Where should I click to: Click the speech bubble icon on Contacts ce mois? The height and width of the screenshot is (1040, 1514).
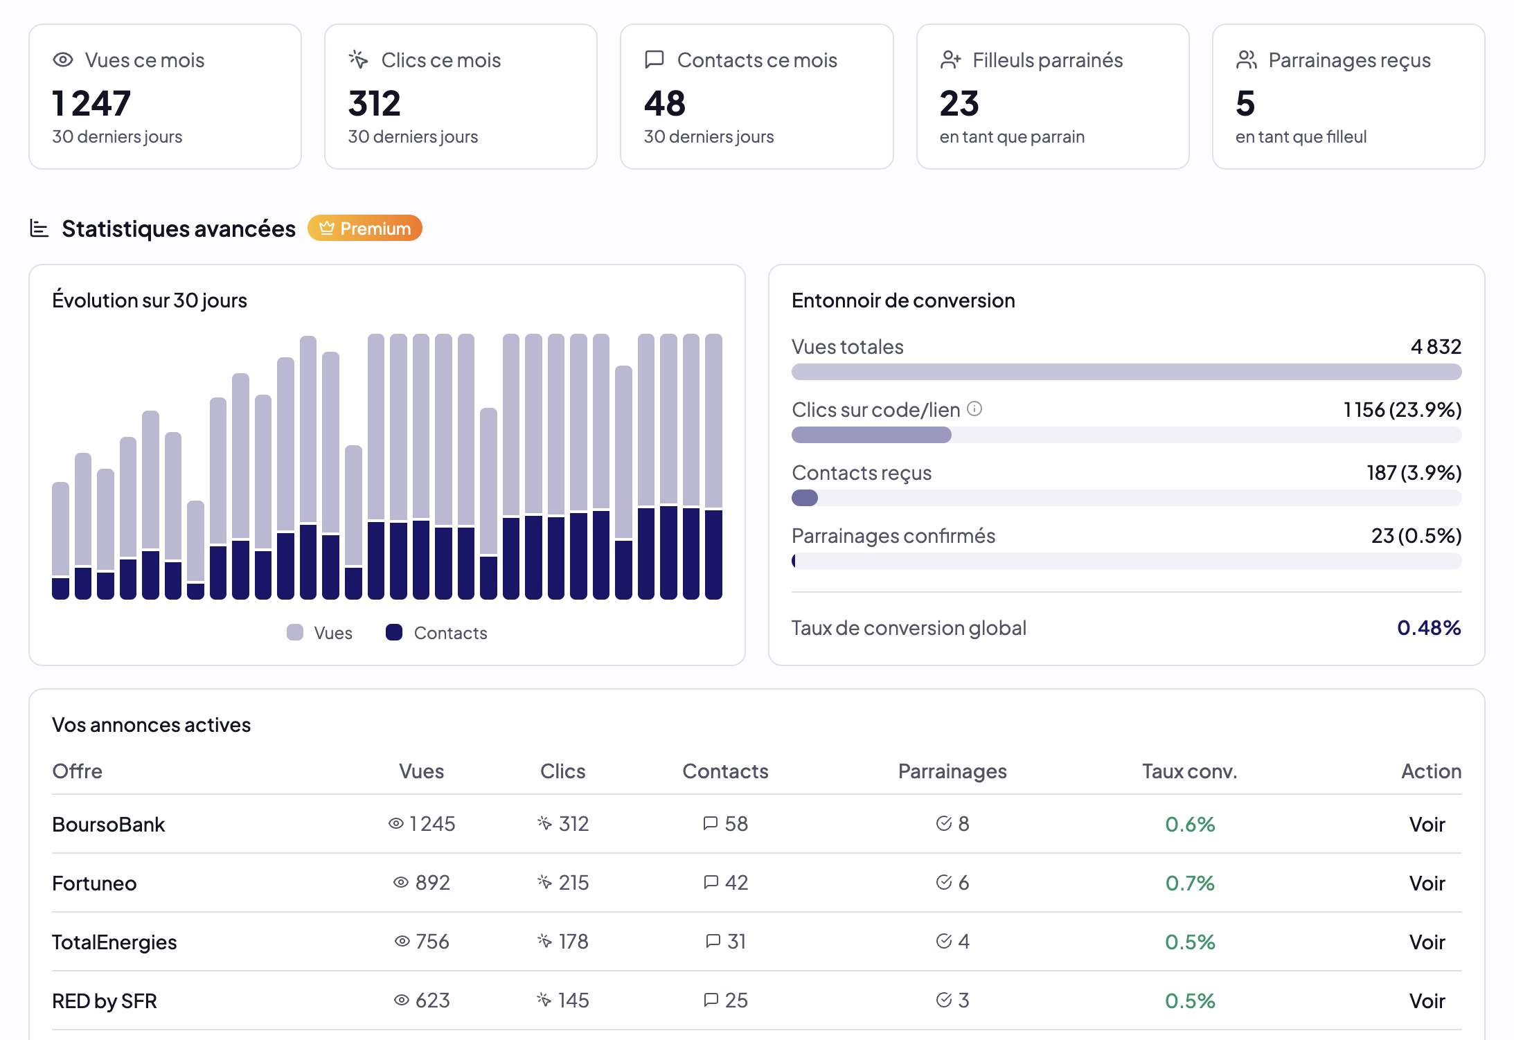[x=654, y=60]
